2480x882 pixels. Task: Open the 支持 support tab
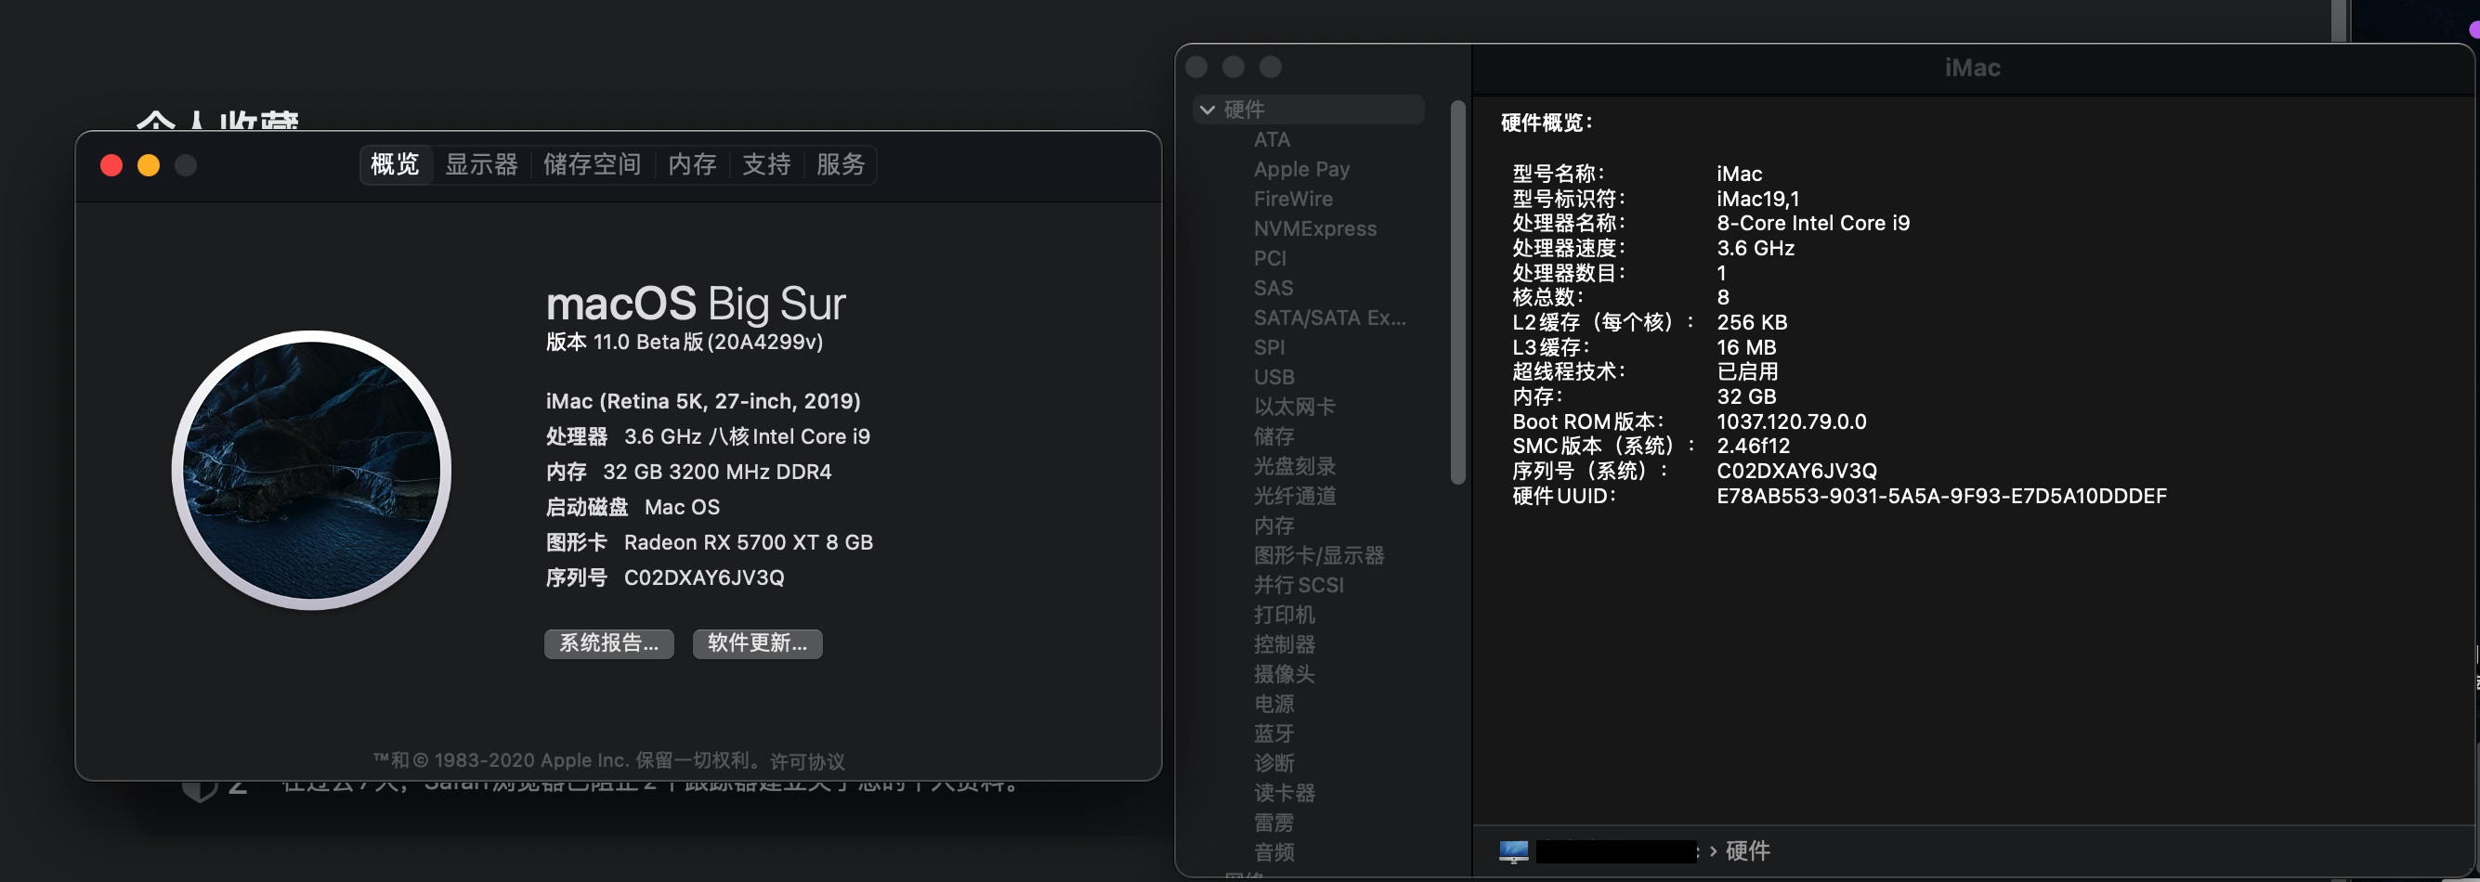click(x=766, y=164)
